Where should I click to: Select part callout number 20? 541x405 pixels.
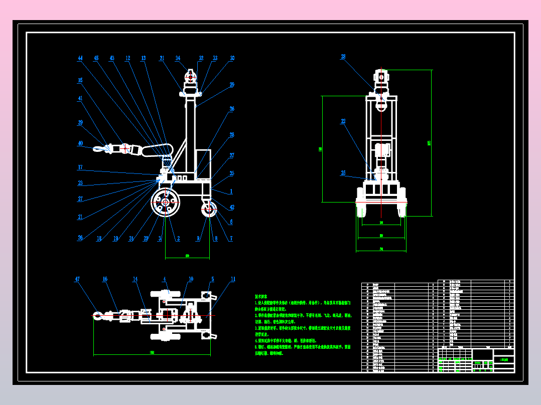pos(146,239)
